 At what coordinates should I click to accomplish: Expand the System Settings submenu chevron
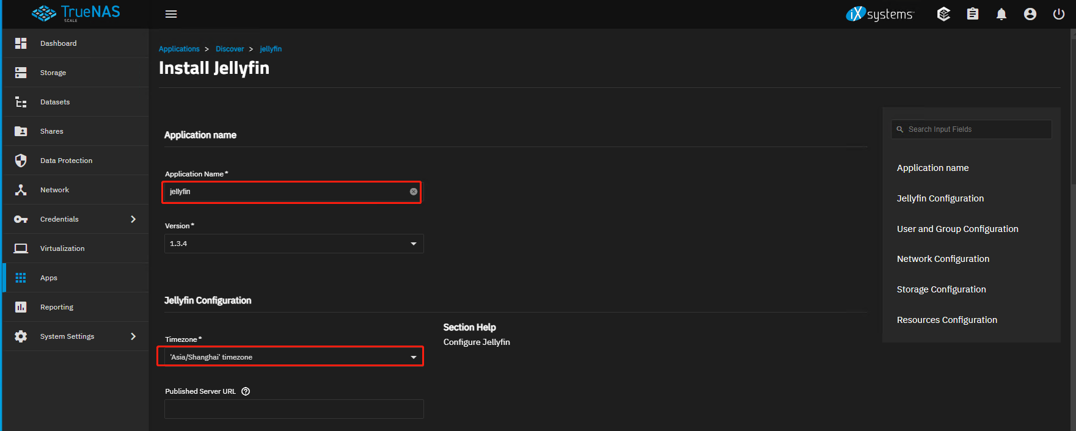[x=133, y=336]
